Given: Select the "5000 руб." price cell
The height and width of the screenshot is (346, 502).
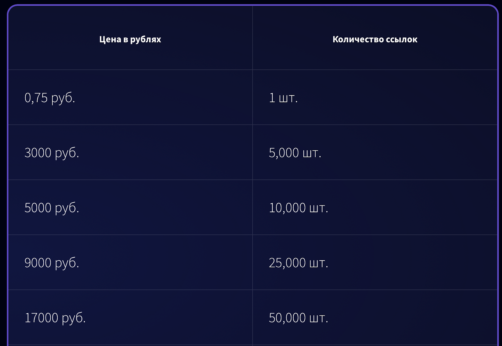Looking at the screenshot, I should point(52,208).
